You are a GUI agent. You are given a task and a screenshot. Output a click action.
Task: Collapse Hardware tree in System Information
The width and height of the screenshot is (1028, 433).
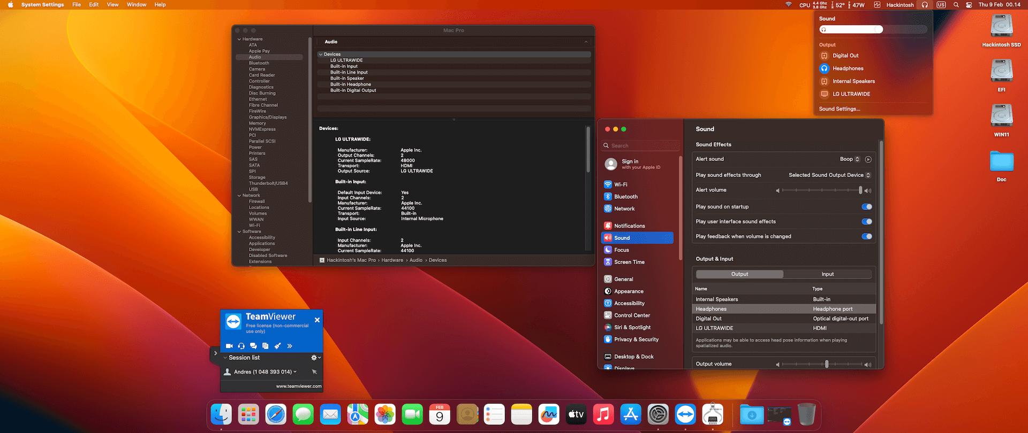click(239, 39)
